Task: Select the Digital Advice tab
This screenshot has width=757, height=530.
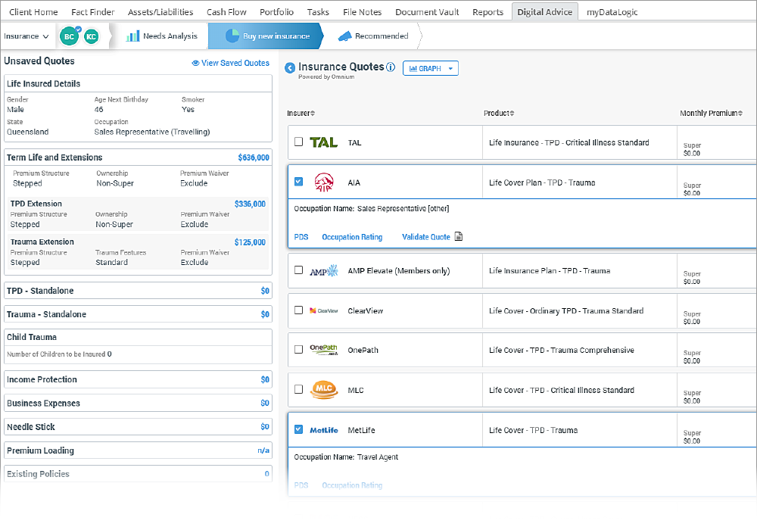Action: 544,12
